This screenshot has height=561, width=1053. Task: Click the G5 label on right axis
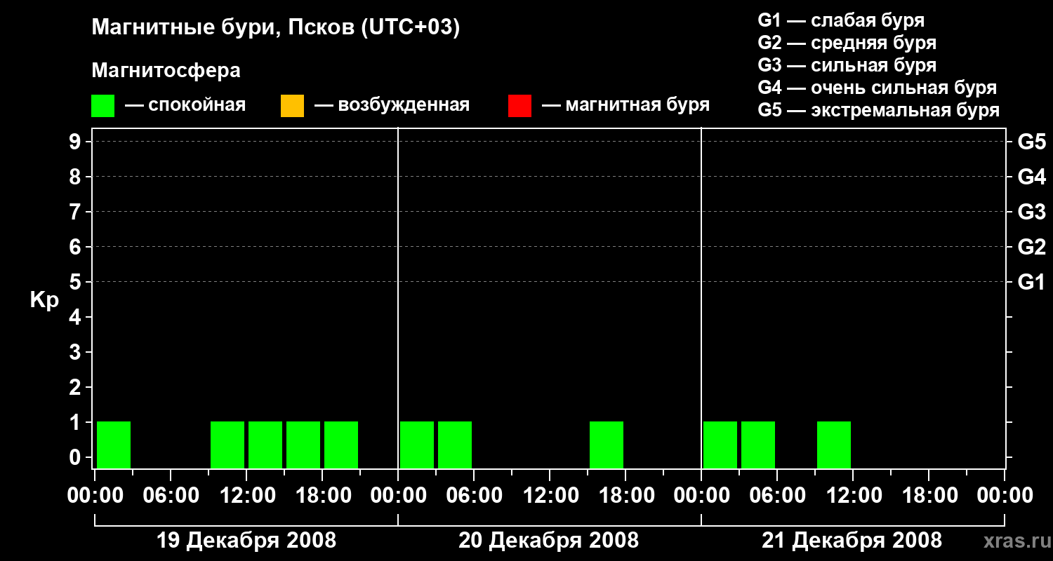pyautogui.click(x=1032, y=142)
